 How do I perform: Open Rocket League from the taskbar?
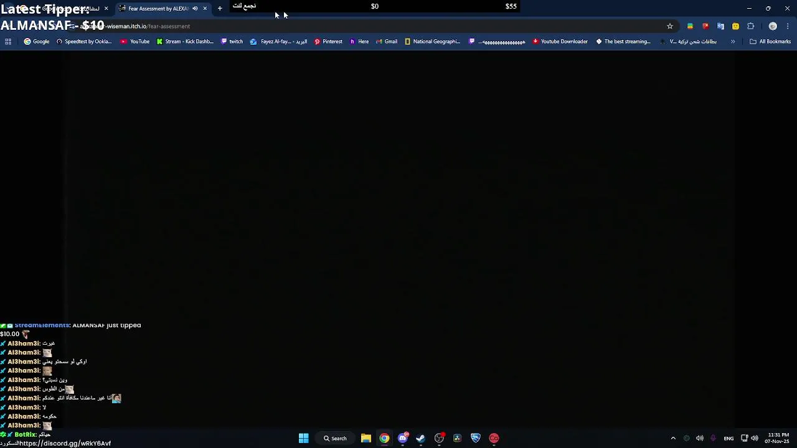(x=476, y=438)
